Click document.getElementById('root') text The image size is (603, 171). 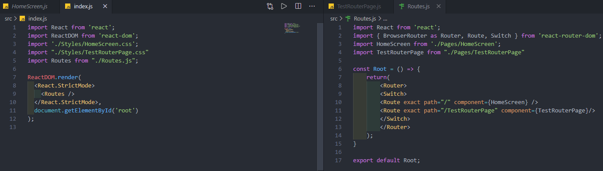tap(87, 110)
